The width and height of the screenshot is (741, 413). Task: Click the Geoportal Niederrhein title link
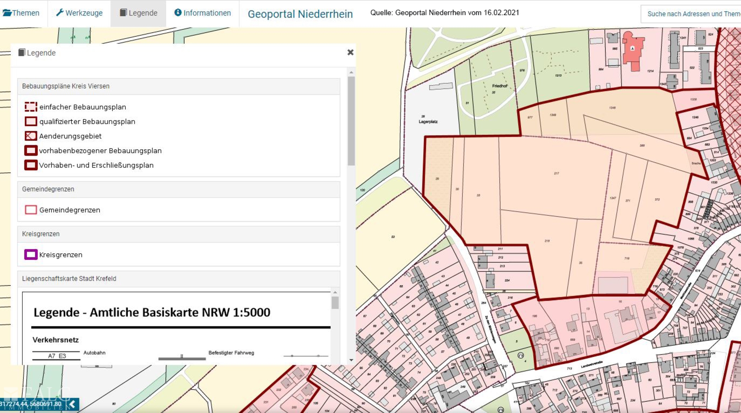300,14
